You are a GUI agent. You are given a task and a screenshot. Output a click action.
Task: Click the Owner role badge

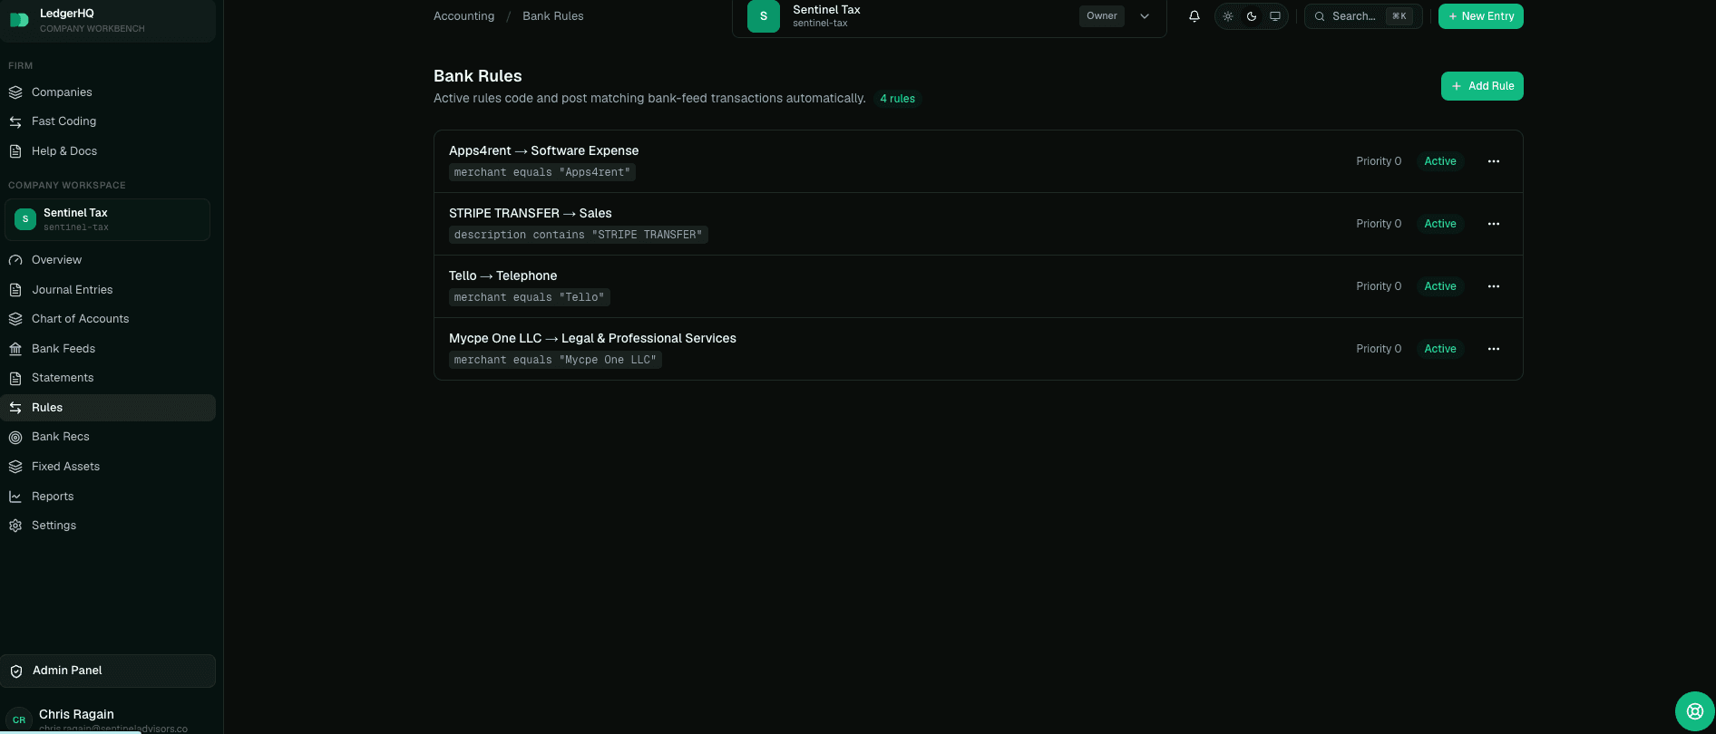click(x=1102, y=16)
